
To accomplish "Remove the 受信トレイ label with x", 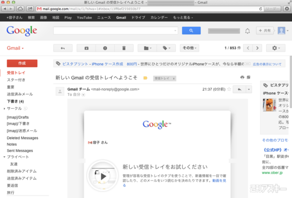I will point(174,79).
